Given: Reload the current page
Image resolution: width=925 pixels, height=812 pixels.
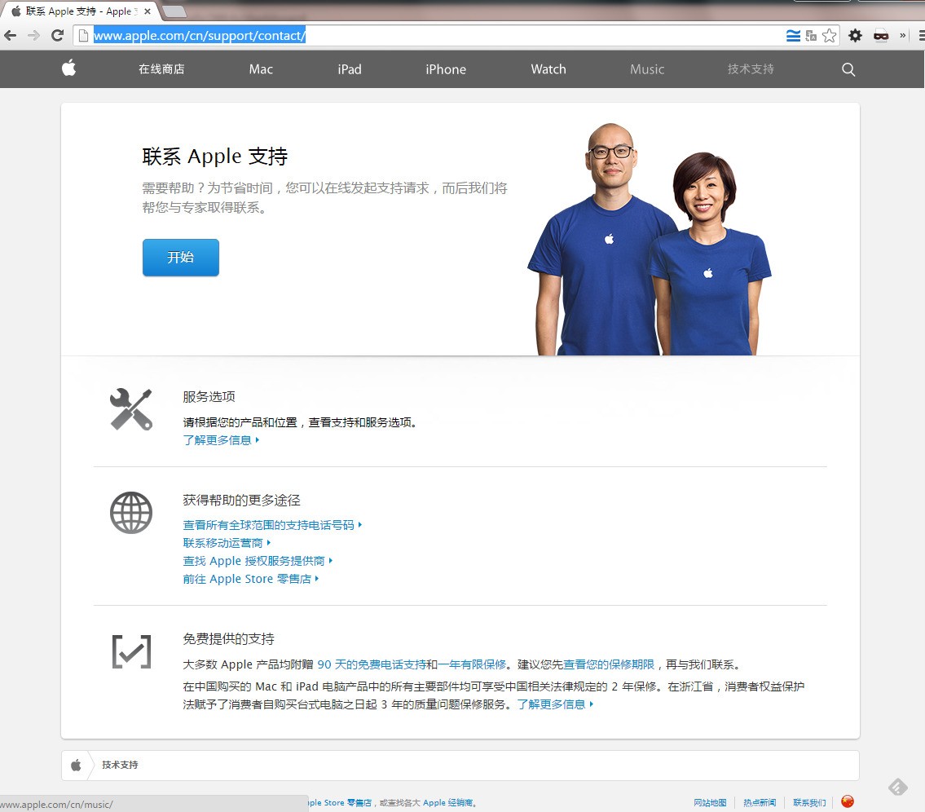Looking at the screenshot, I should tap(57, 35).
